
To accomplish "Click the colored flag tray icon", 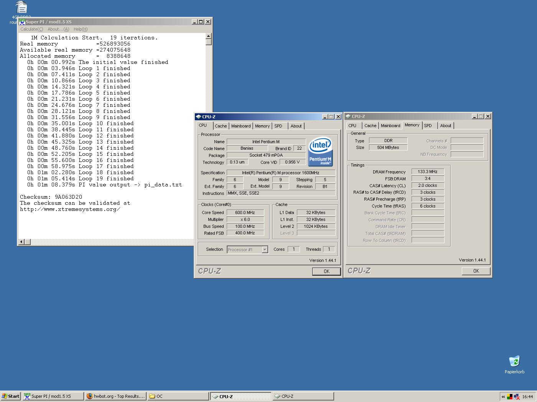I will 510,397.
